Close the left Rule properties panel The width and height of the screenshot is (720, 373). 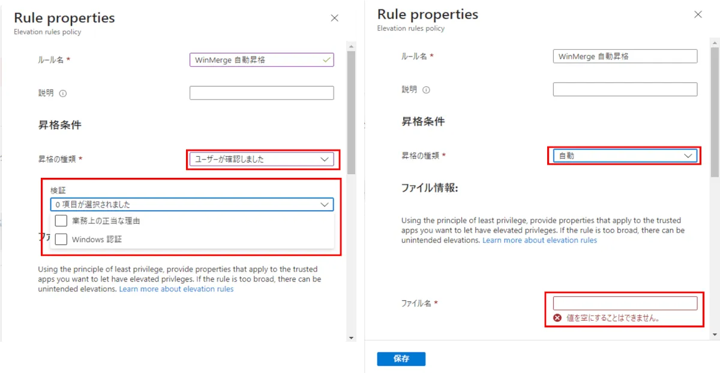click(335, 18)
